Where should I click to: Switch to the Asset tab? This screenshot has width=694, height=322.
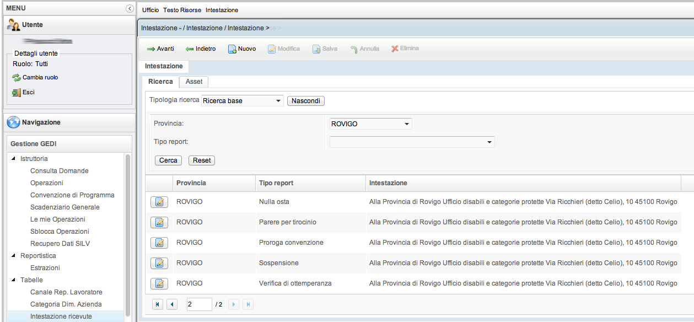click(194, 82)
